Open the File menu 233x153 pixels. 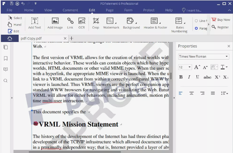[10, 10]
